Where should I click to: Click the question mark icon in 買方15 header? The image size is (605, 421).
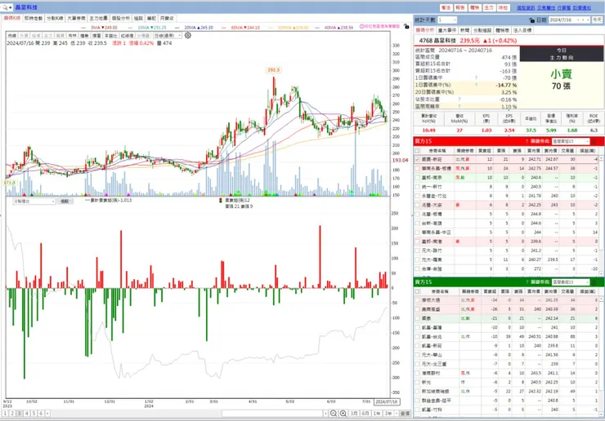527,141
